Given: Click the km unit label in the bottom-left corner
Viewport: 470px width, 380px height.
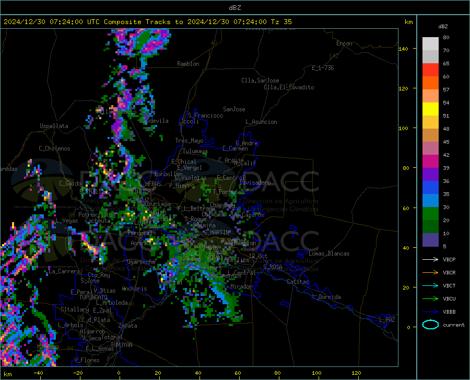Looking at the screenshot, I should pos(8,374).
